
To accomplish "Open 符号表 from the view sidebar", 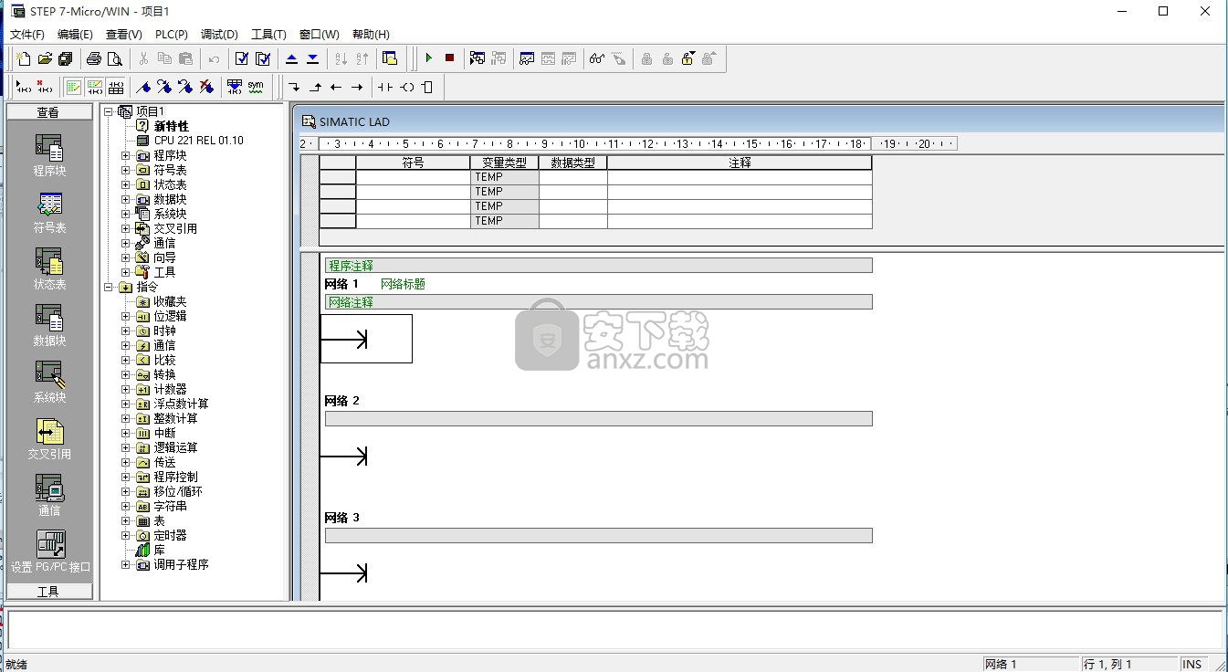I will (49, 212).
